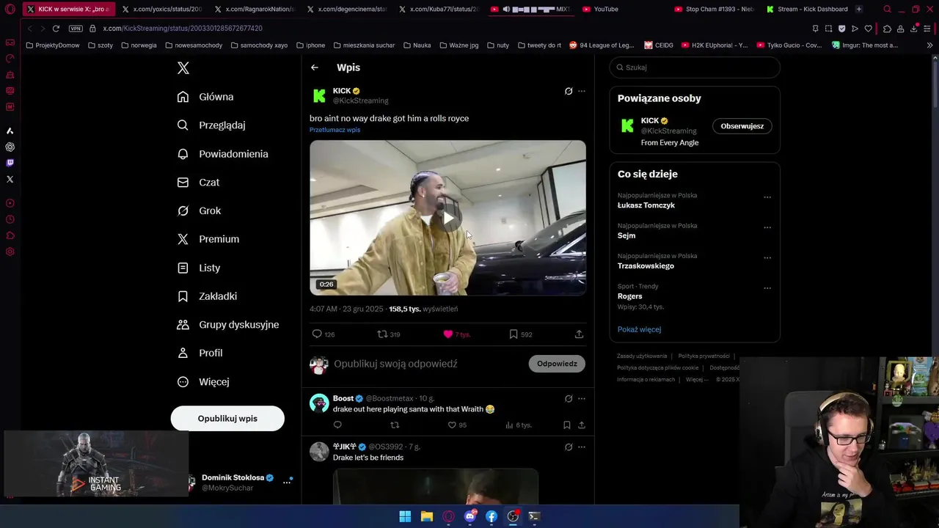Share Boost comment
The image size is (939, 528).
pyautogui.click(x=582, y=425)
